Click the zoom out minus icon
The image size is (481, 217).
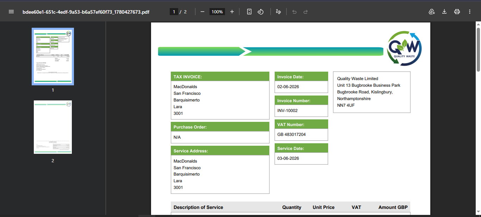pyautogui.click(x=202, y=12)
